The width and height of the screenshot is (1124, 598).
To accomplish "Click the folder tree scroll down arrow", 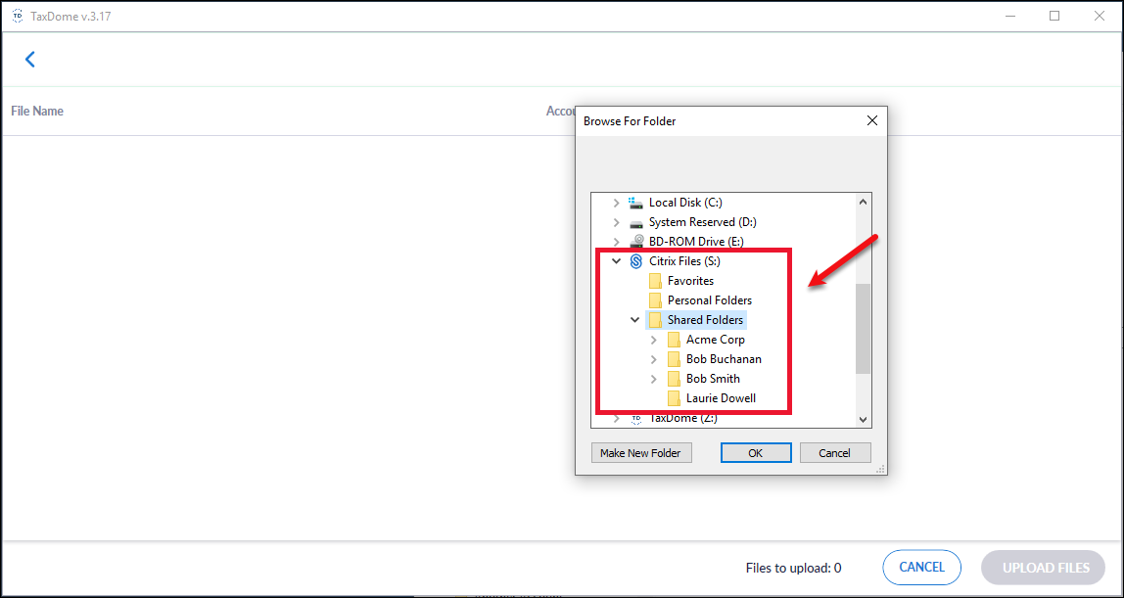I will pos(863,419).
